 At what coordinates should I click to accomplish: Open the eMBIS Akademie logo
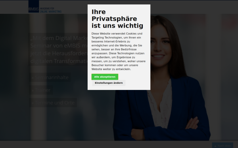pyautogui.click(x=45, y=6)
